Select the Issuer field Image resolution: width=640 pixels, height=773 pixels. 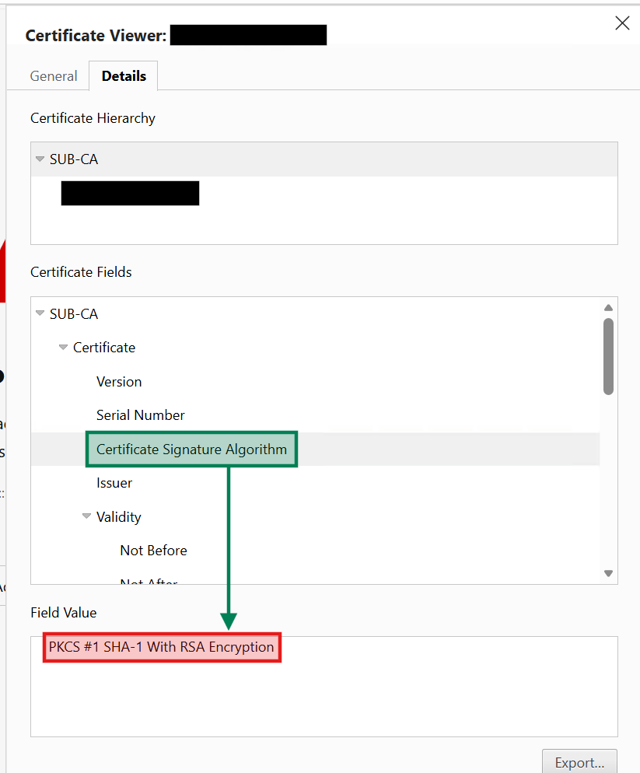(114, 483)
